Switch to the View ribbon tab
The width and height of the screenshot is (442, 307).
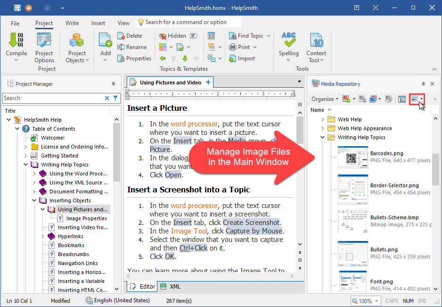click(x=123, y=23)
